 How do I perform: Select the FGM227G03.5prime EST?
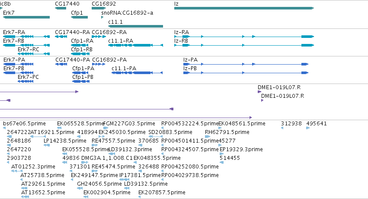pos(106,128)
